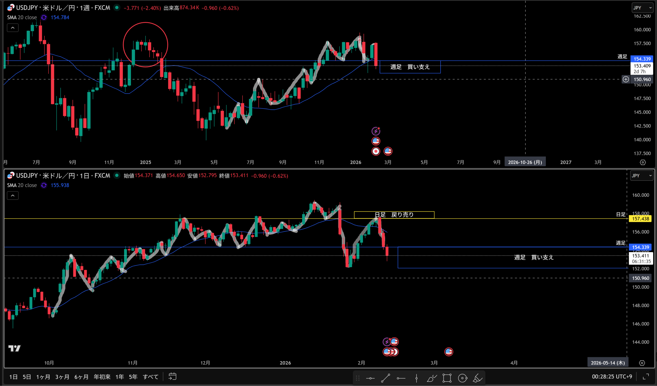Select the brush drawing tool
Image resolution: width=657 pixels, height=386 pixels.
tap(431, 378)
